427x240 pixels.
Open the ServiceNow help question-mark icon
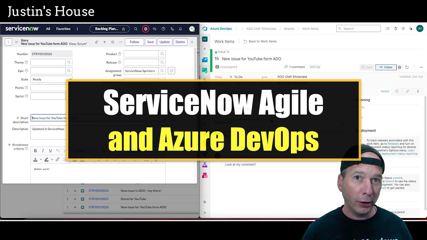click(163, 29)
